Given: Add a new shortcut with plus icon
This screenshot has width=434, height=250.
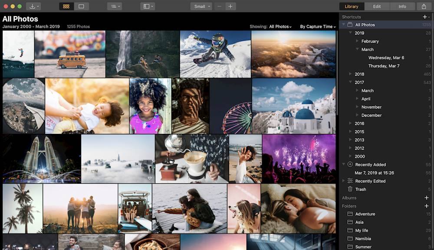Looking at the screenshot, I should [x=425, y=17].
